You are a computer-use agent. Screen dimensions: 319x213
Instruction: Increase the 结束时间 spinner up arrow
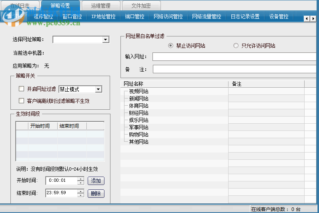81,191
